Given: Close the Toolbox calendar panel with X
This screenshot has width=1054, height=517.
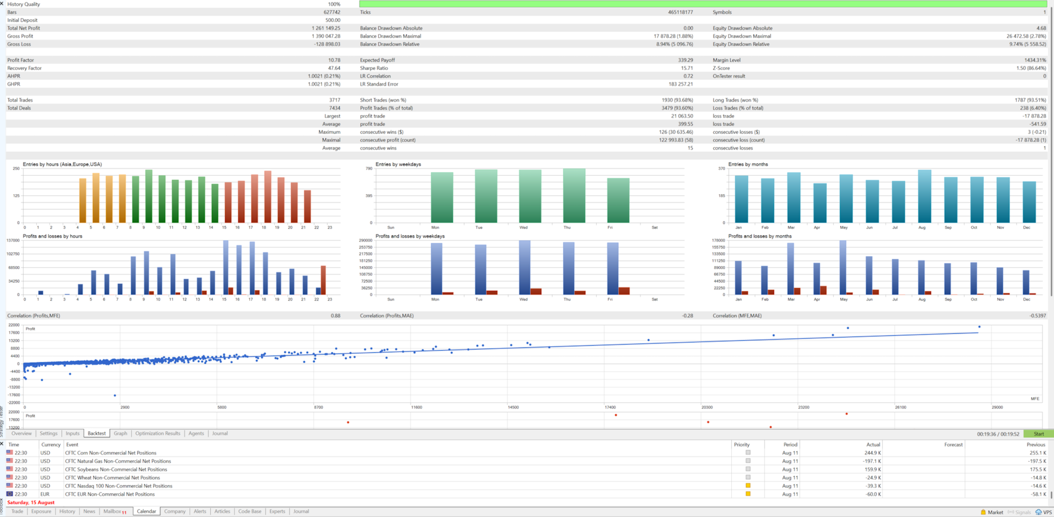Looking at the screenshot, I should pyautogui.click(x=2, y=443).
